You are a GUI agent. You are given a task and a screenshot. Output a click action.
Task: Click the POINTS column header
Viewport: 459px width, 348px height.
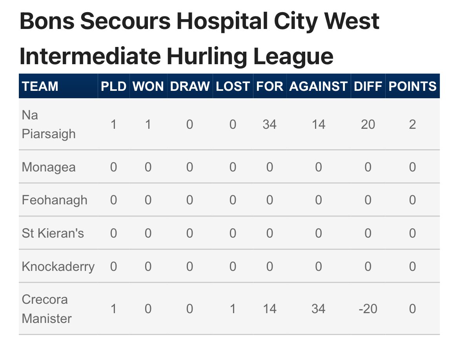(412, 87)
